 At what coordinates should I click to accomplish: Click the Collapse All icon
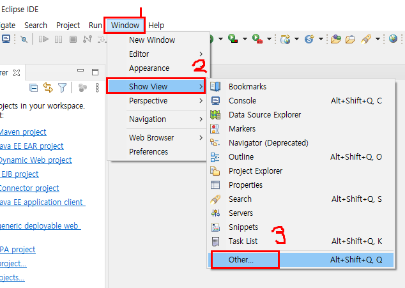(34, 88)
